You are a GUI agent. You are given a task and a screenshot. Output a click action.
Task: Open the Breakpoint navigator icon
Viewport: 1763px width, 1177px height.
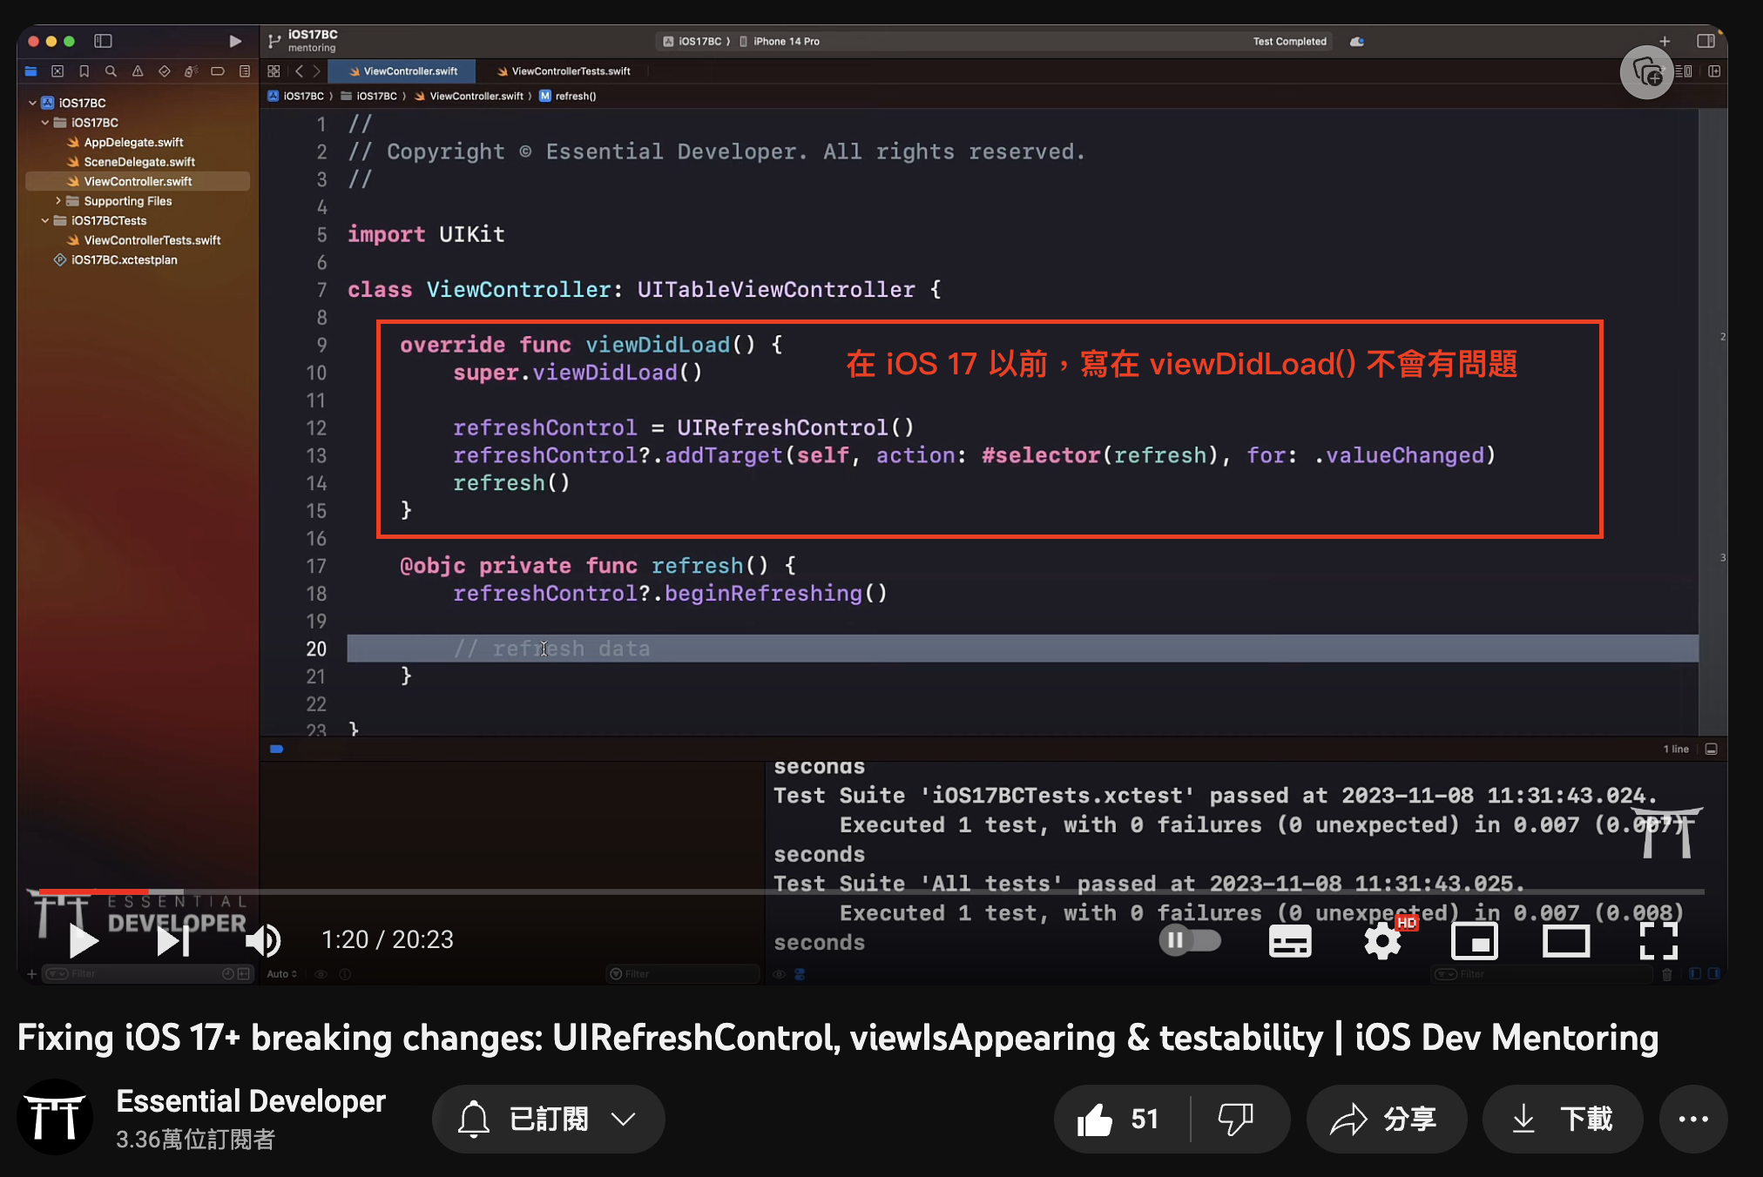[x=218, y=71]
